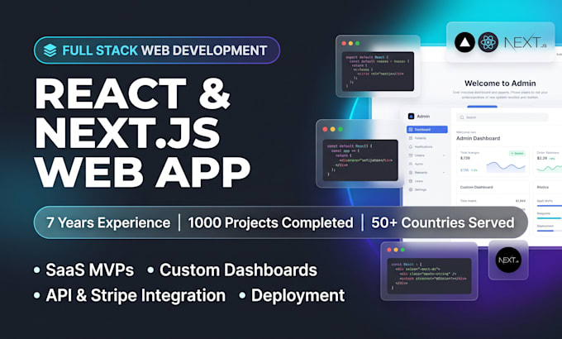Click the 'Welcome to Admin' heading
Screen dimensions: 562x339
coord(500,84)
